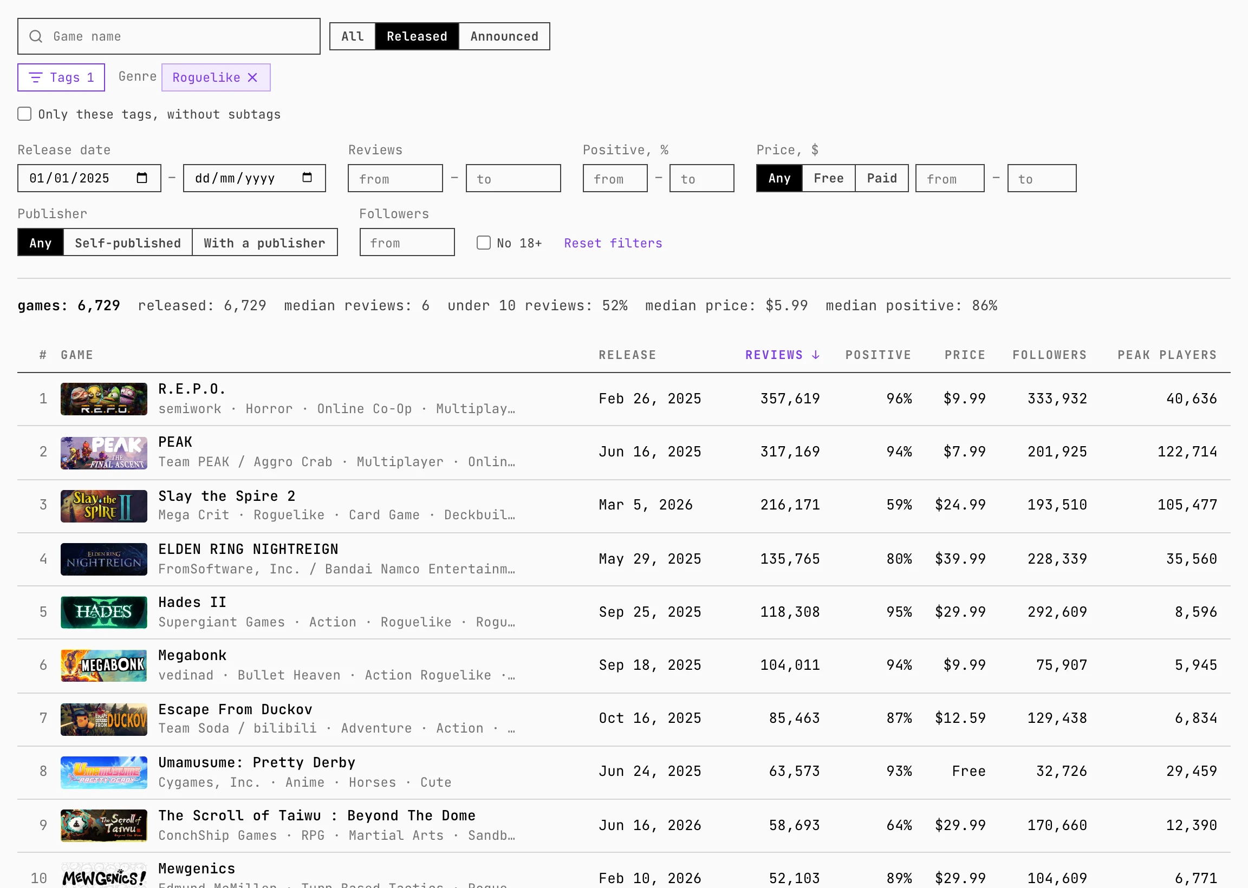Viewport: 1248px width, 888px height.
Task: Click the Reviews sort arrow in header
Action: [x=815, y=355]
